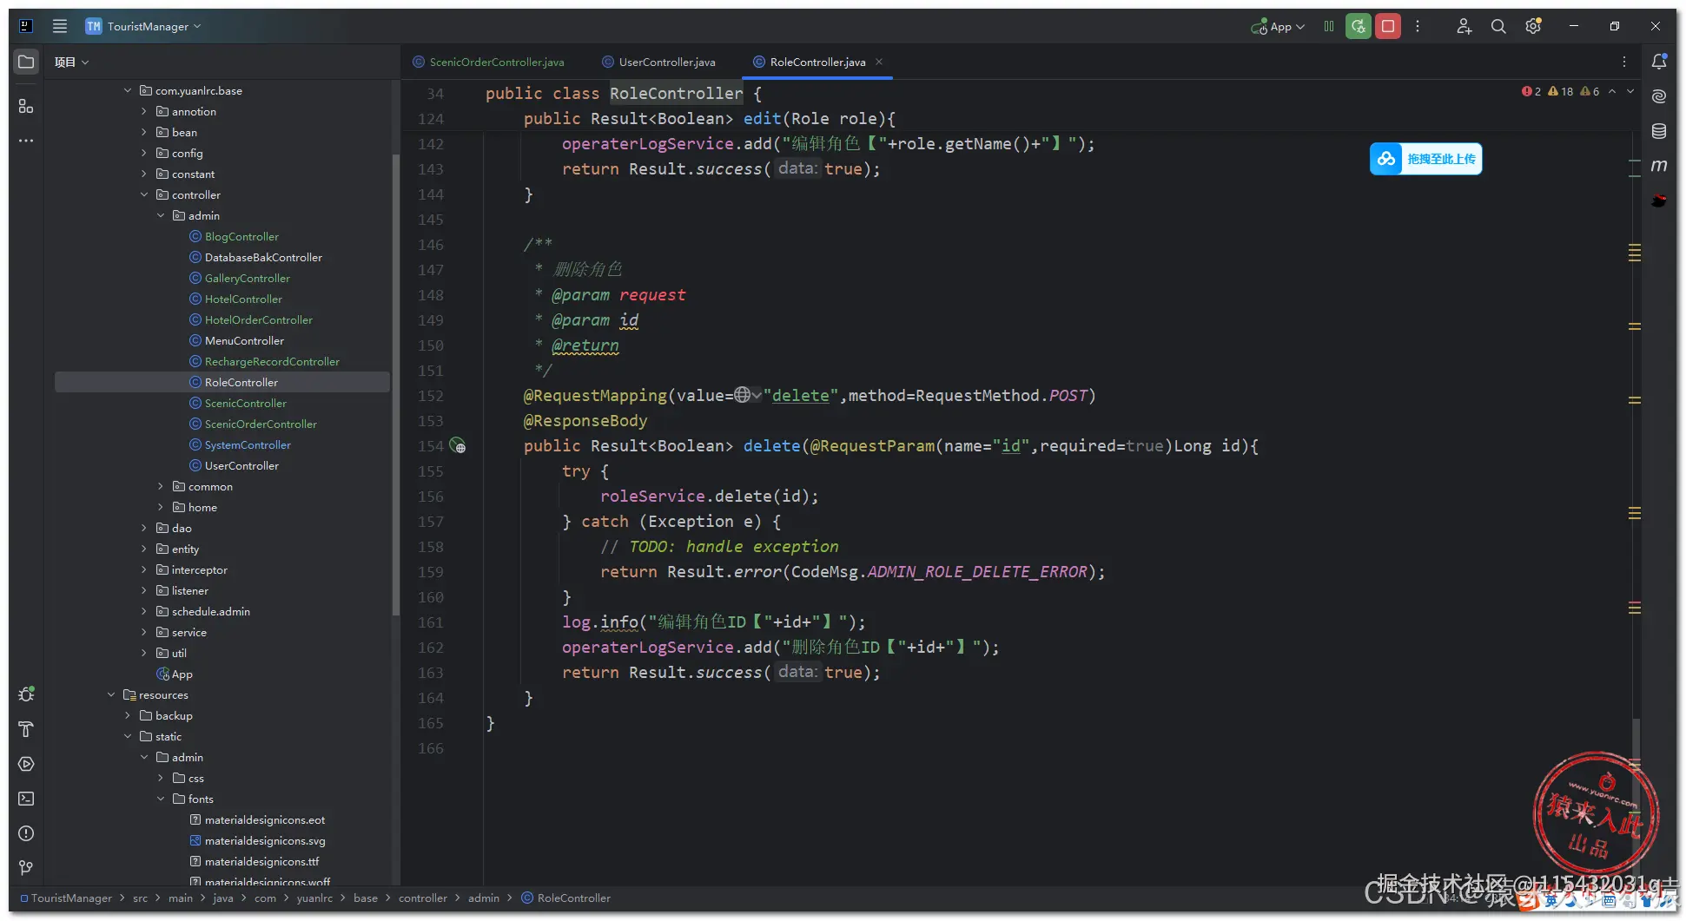1686x921 pixels.
Task: Open the Debug tool window
Action: (x=26, y=694)
